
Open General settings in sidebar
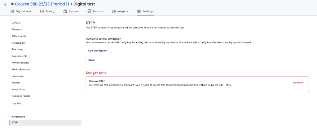[x=16, y=23]
